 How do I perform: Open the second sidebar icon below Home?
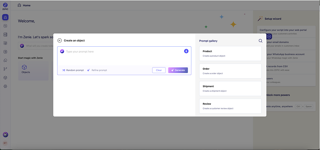(x=5, y=26)
